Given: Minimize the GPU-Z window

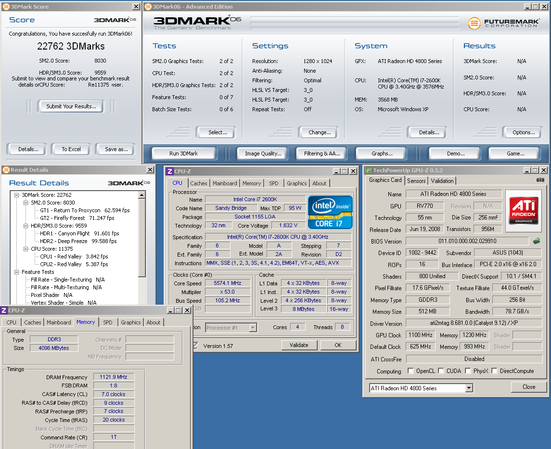Looking at the screenshot, I should [x=527, y=170].
